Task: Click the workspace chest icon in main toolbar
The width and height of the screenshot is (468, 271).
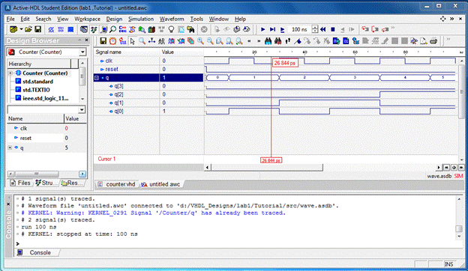Action: [13, 29]
